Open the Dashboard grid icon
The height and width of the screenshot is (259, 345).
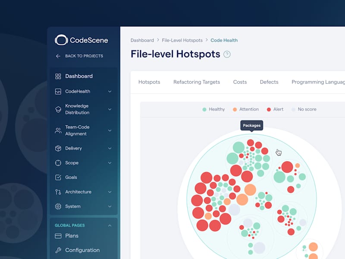coord(58,76)
